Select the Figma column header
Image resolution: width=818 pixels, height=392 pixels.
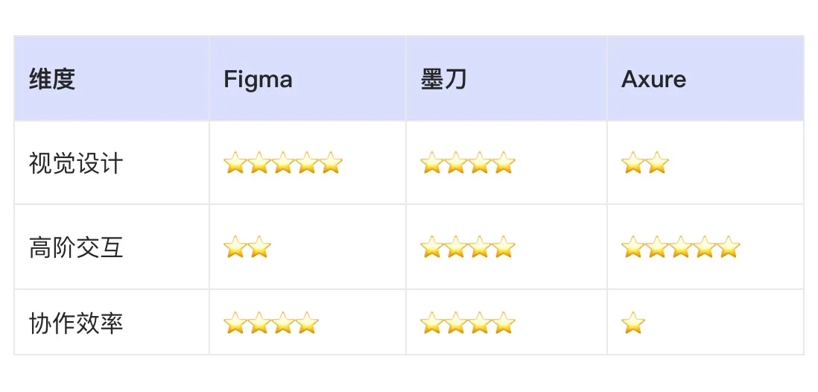point(258,79)
